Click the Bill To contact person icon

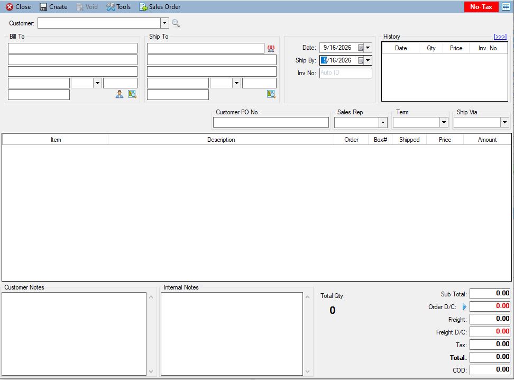coord(120,94)
